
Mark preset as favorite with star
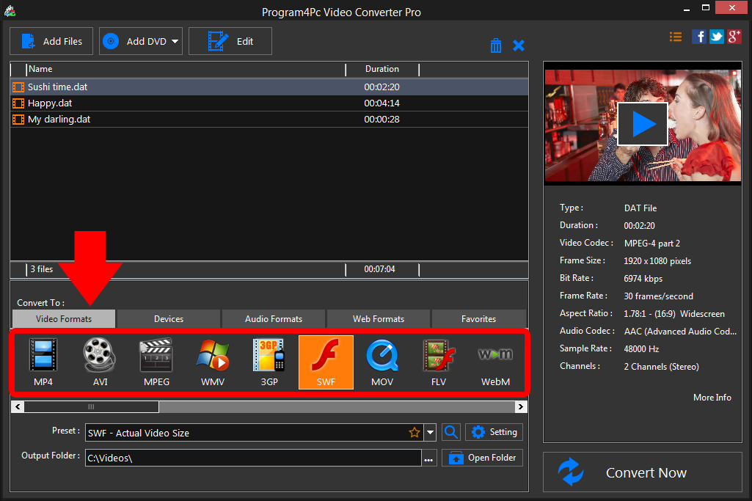coord(415,433)
